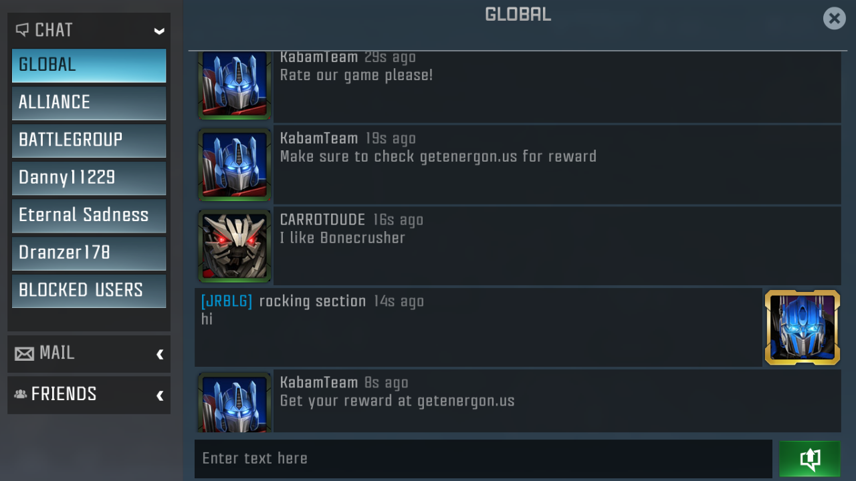Viewport: 856px width, 481px height.
Task: Click the Mail envelope icon
Action: pyautogui.click(x=24, y=353)
